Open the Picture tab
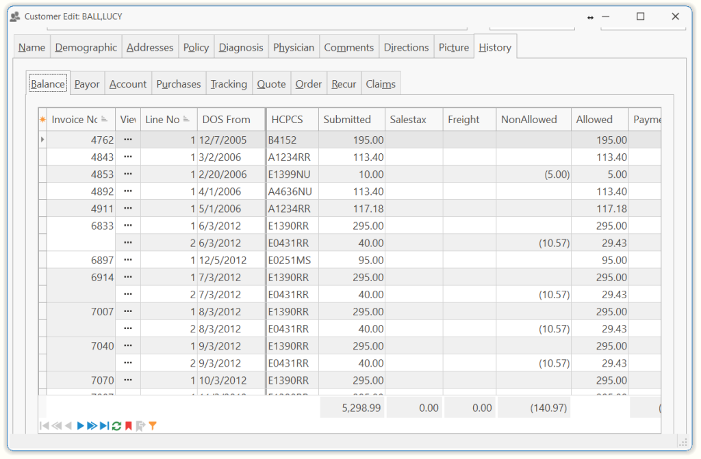Screen dimensions: 701x459 pos(454,47)
